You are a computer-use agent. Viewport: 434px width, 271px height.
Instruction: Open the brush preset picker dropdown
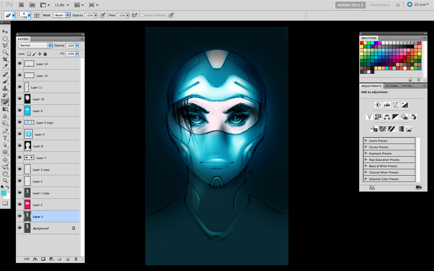point(29,16)
